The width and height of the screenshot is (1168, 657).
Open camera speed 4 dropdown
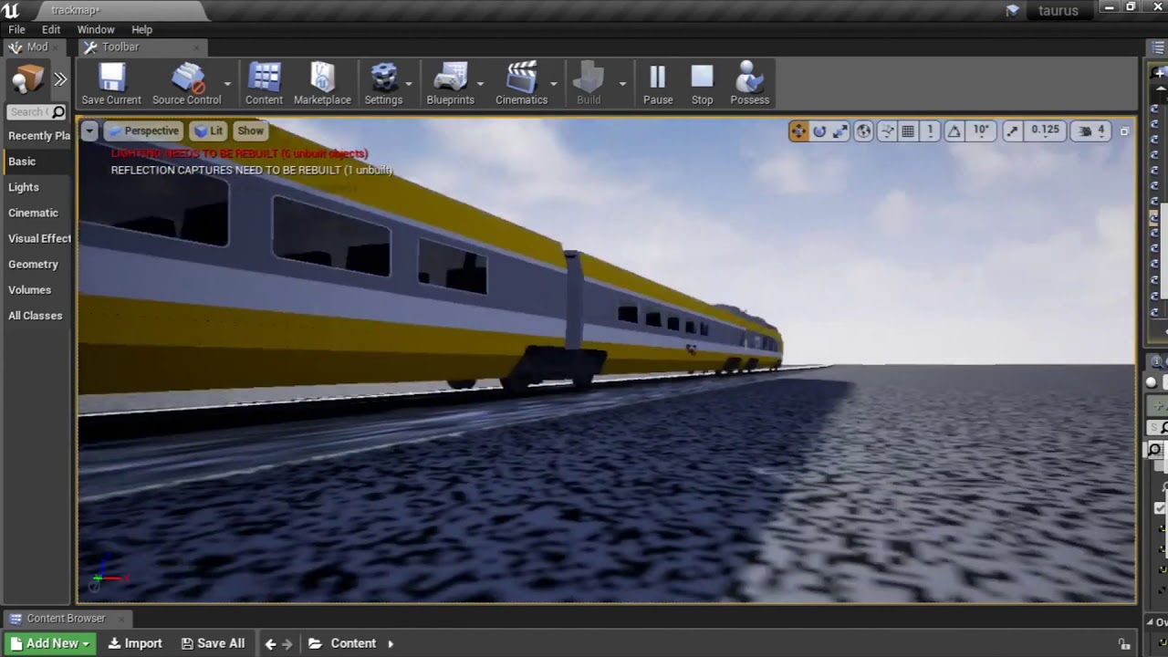coord(1091,131)
